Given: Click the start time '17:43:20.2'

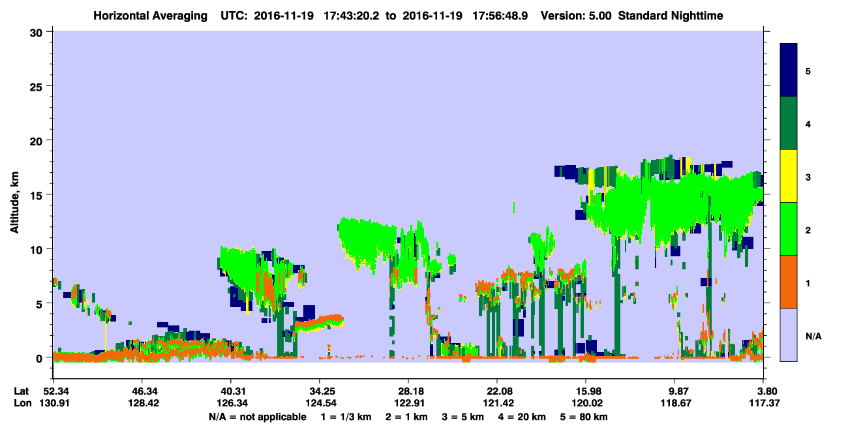Looking at the screenshot, I should [x=350, y=15].
